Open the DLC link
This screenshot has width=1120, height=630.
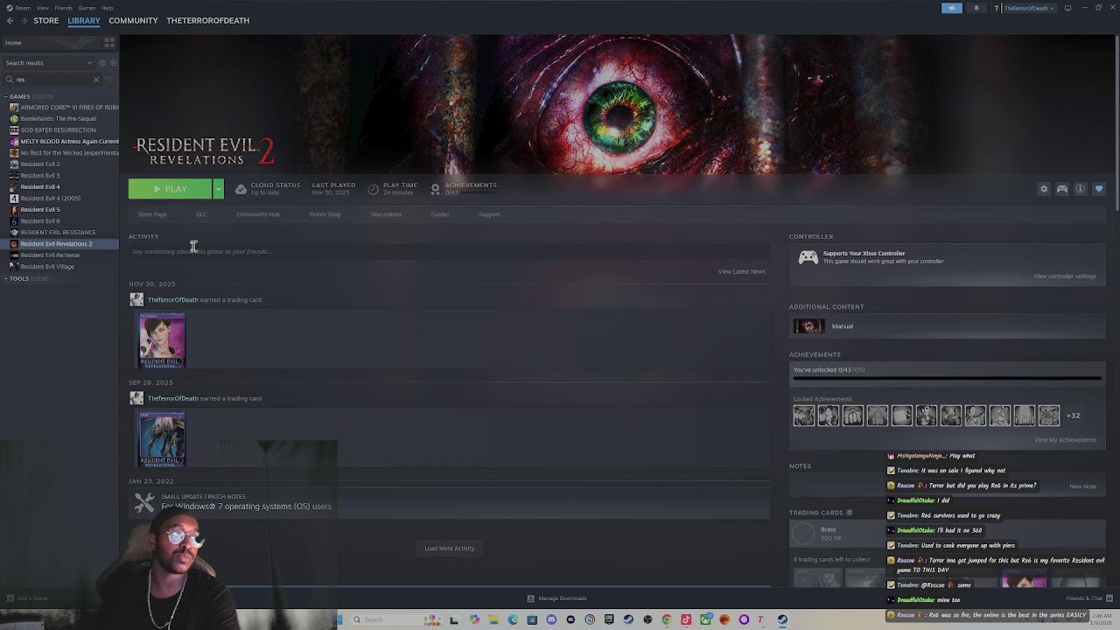click(201, 214)
